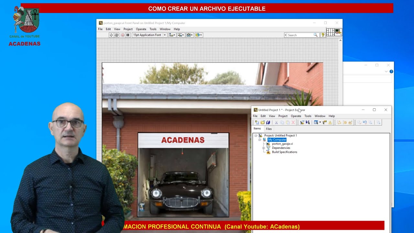Toggle the Context Help question mark button
Image resolution: width=414 pixels, height=233 pixels.
coord(322,35)
